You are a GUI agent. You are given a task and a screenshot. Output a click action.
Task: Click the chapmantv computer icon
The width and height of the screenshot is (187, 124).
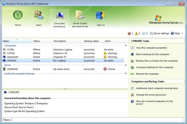4,57
